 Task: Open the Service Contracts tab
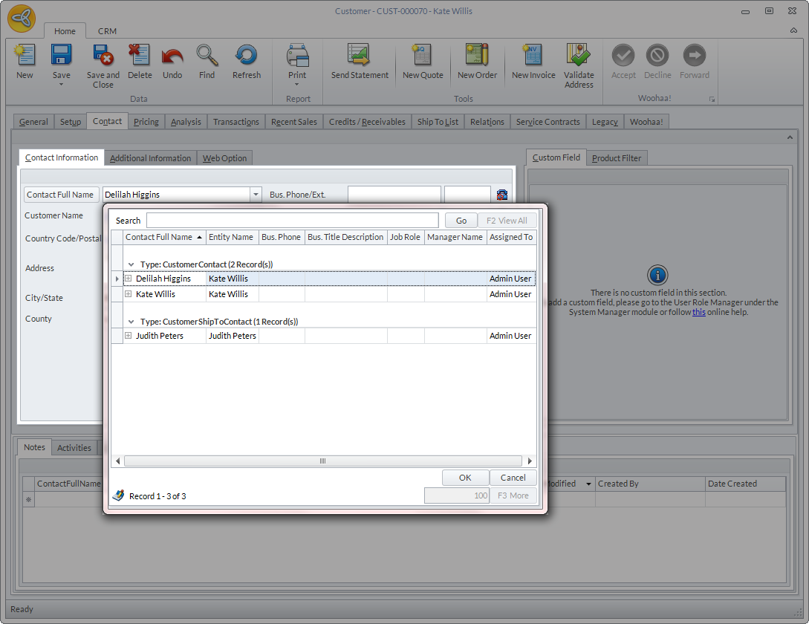[x=548, y=122]
